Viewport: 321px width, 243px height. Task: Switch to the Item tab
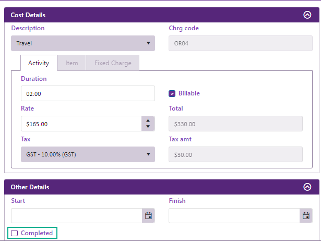(72, 63)
